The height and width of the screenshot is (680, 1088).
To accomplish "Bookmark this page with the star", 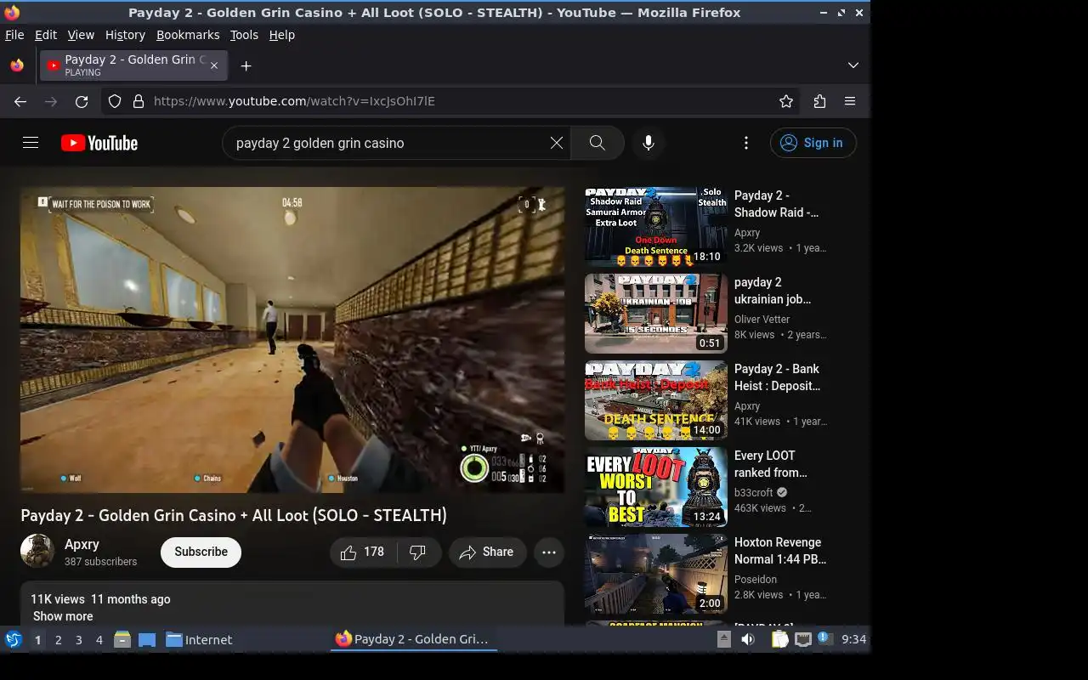I will (x=786, y=101).
